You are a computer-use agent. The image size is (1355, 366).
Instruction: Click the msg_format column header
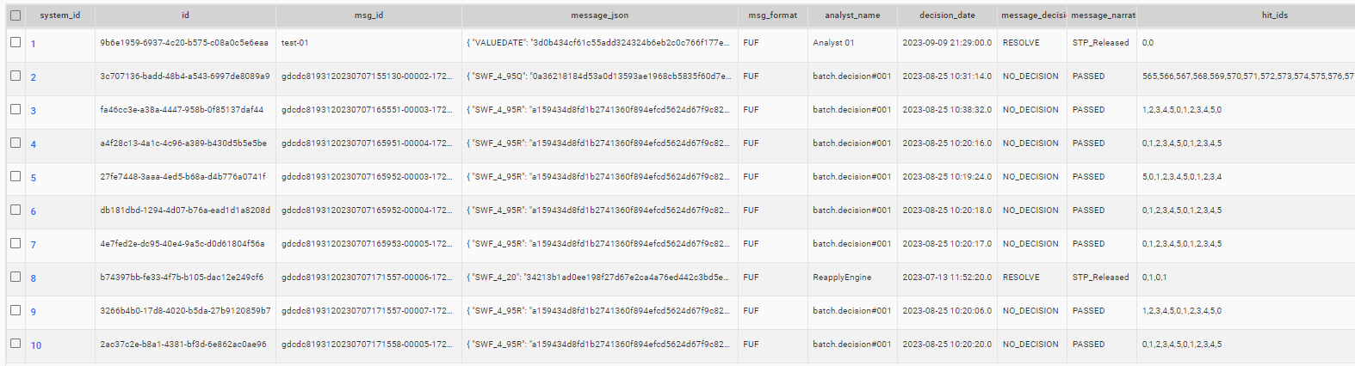(x=772, y=15)
